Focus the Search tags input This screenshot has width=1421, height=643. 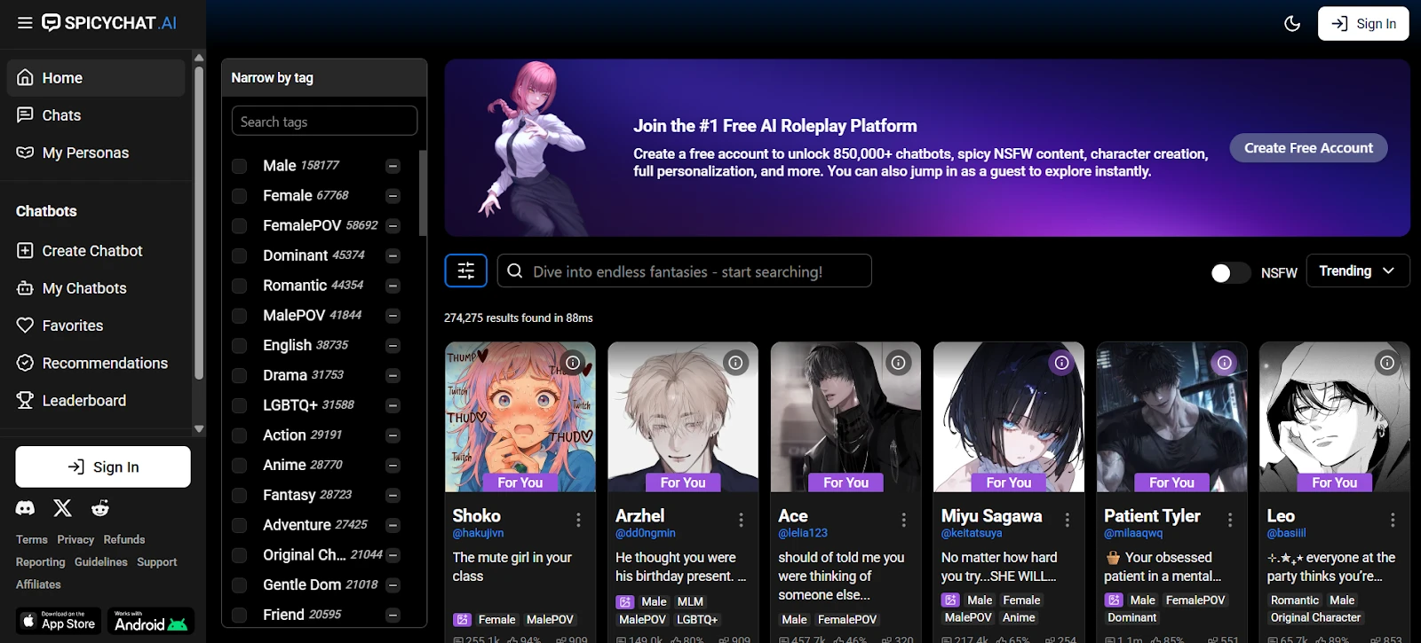(324, 122)
